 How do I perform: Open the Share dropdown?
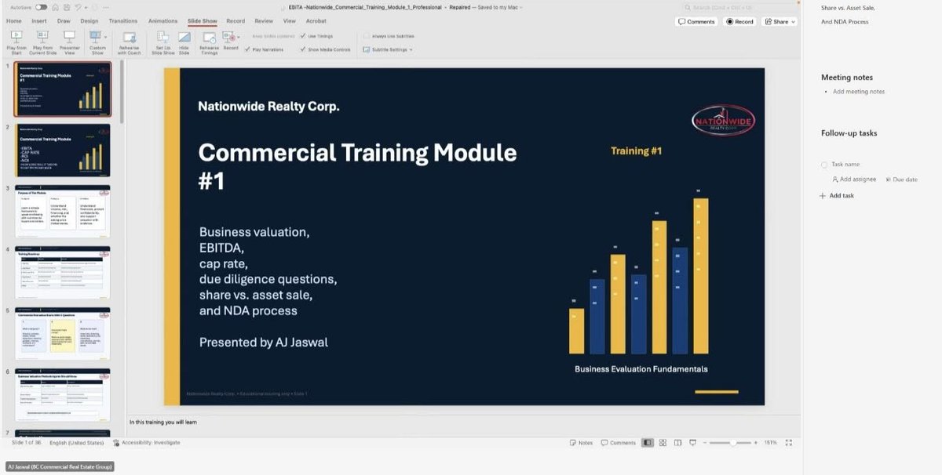tap(780, 22)
